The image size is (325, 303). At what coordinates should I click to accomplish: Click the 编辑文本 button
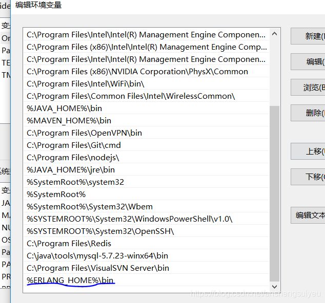(308, 215)
